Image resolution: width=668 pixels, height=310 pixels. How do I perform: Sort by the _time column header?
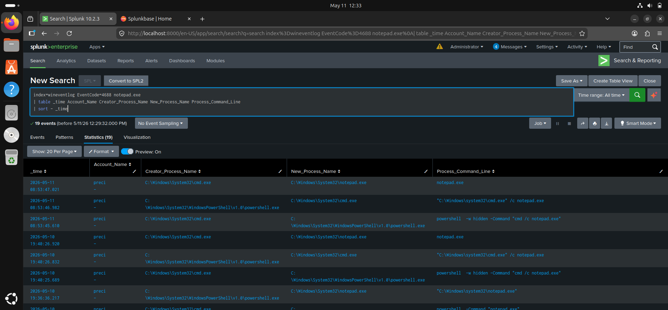pos(38,172)
